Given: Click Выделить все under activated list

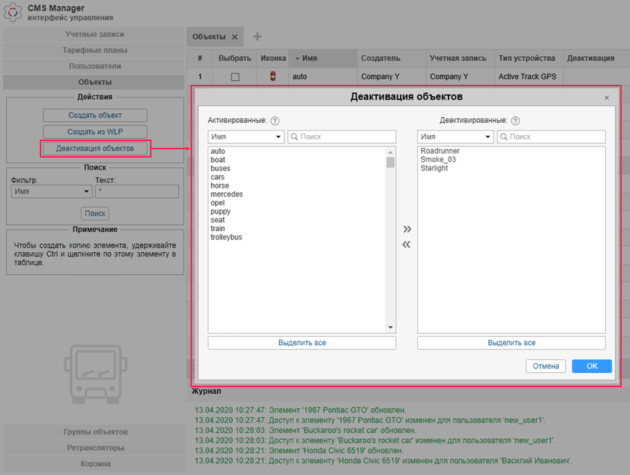Looking at the screenshot, I should pyautogui.click(x=301, y=343).
